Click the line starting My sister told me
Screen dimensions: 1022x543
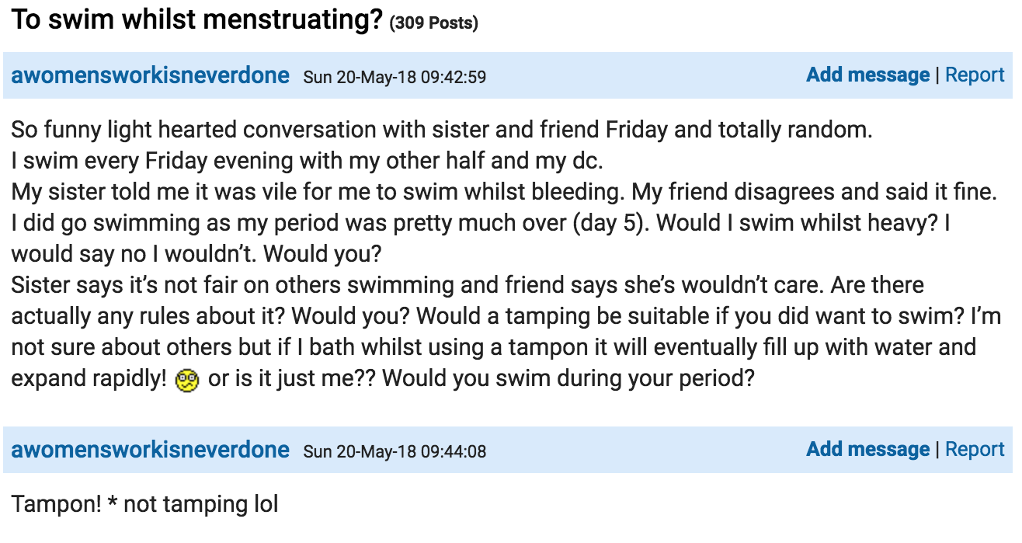point(504,193)
